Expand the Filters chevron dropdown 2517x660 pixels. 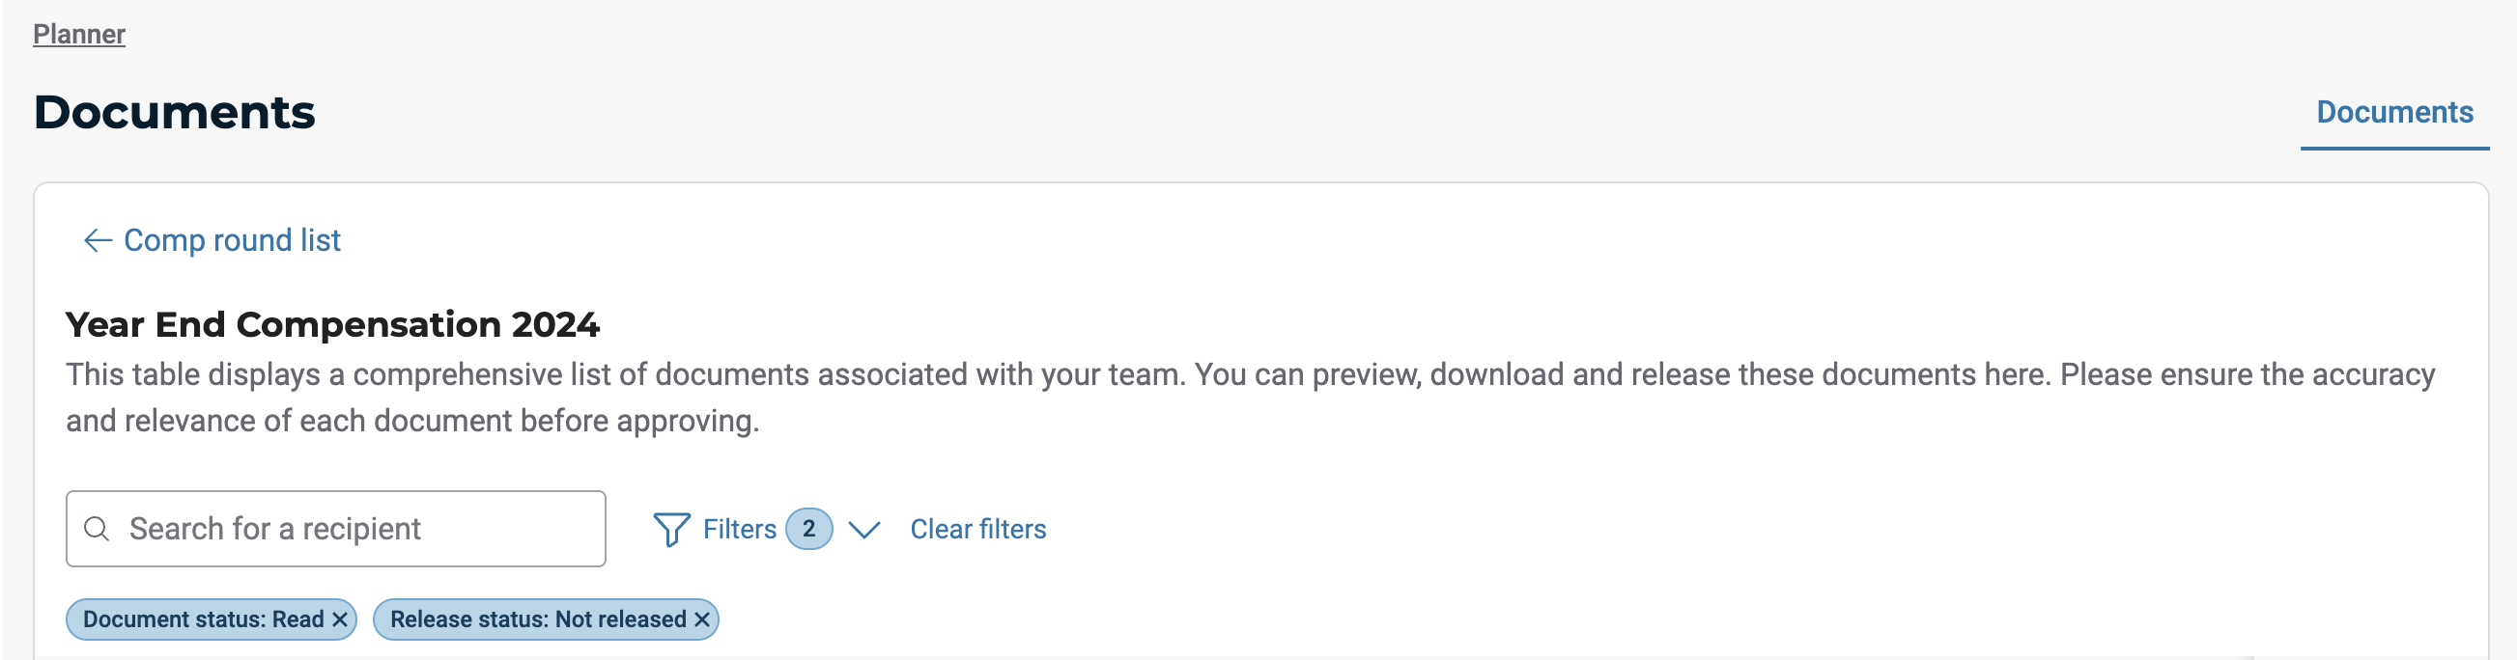[863, 529]
